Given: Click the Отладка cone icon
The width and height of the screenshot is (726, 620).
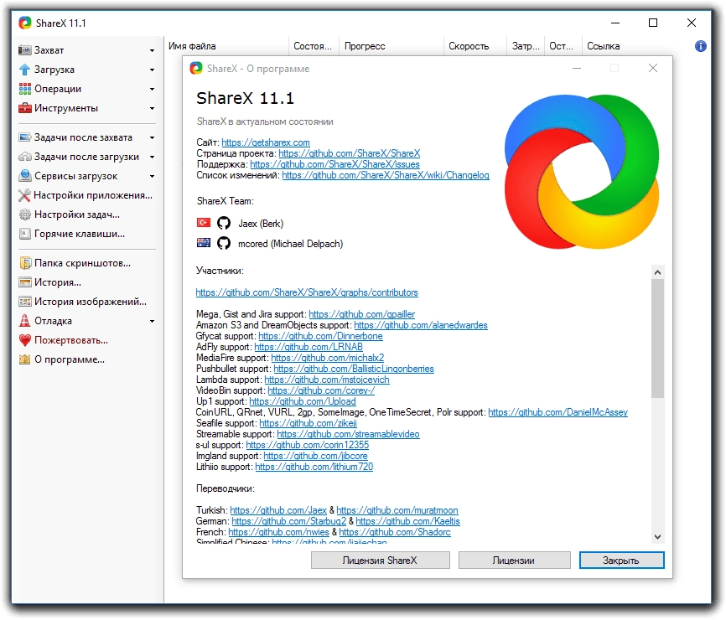Looking at the screenshot, I should [x=24, y=321].
